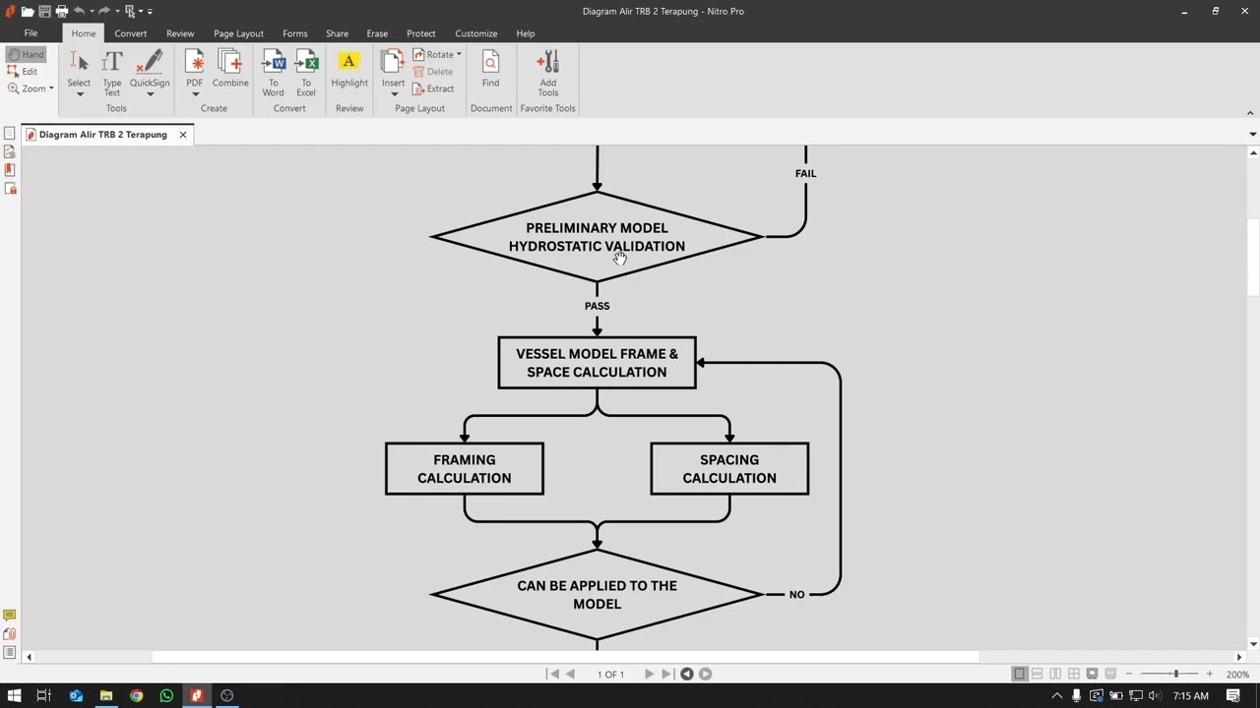Open the document tabs list dropdown arrow
The width and height of the screenshot is (1260, 708).
pyautogui.click(x=1252, y=135)
